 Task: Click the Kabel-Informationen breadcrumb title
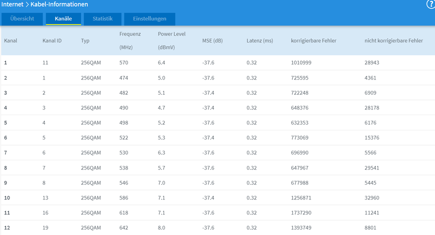click(x=59, y=4)
